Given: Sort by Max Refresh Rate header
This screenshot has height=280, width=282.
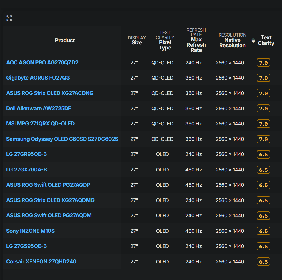Looking at the screenshot, I should point(196,40).
